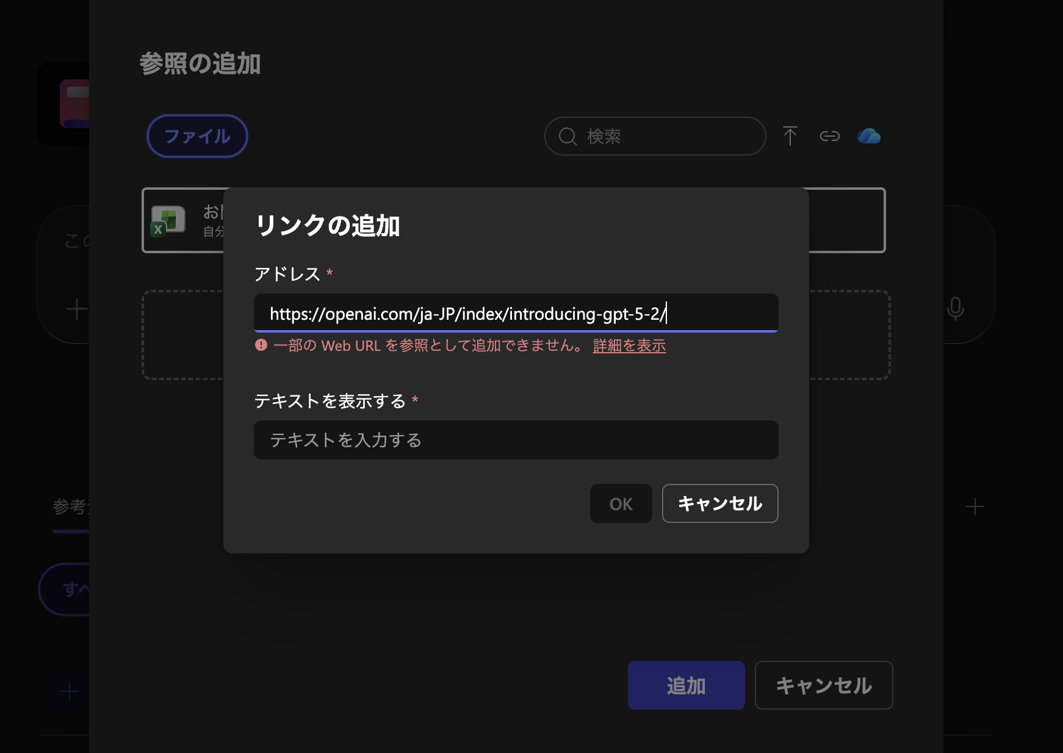Image resolution: width=1063 pixels, height=753 pixels.
Task: Click the link chain icon
Action: tap(829, 136)
